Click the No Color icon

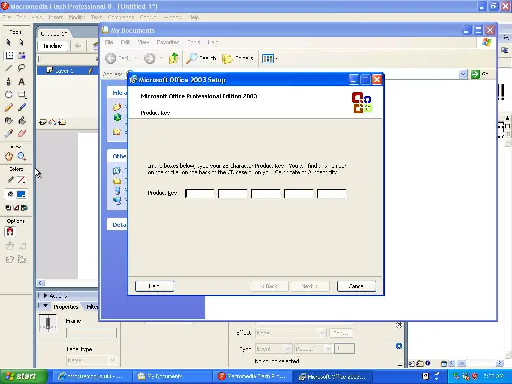coord(16,207)
